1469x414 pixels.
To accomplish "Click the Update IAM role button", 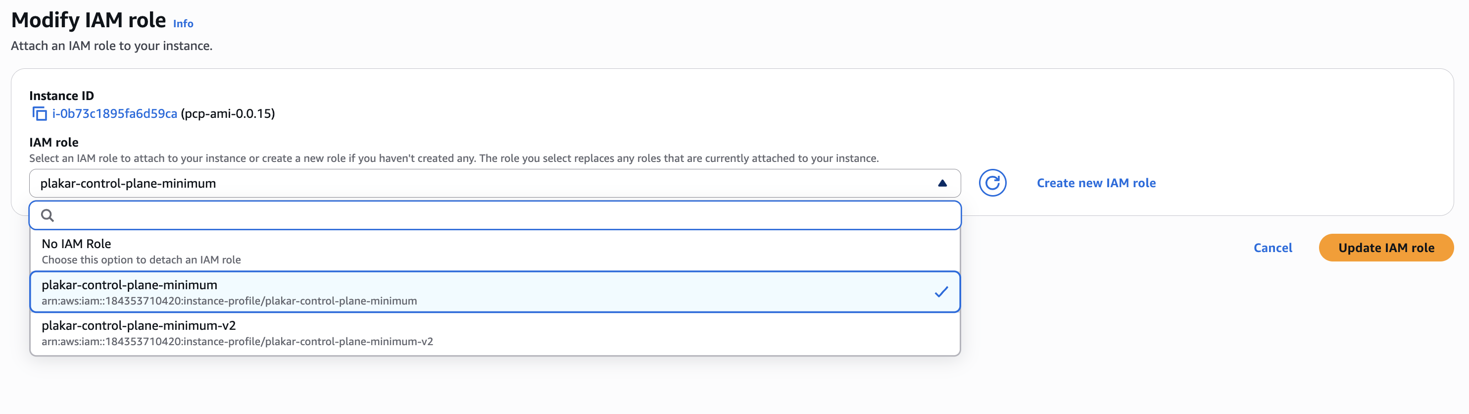I will (1386, 248).
